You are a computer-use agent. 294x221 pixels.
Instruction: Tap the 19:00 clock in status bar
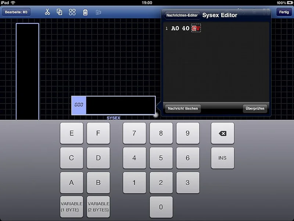(147, 3)
